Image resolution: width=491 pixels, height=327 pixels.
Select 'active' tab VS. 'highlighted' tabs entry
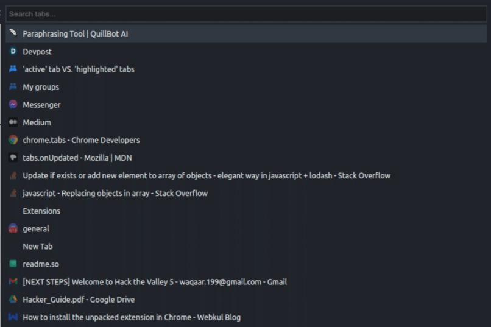[246, 69]
